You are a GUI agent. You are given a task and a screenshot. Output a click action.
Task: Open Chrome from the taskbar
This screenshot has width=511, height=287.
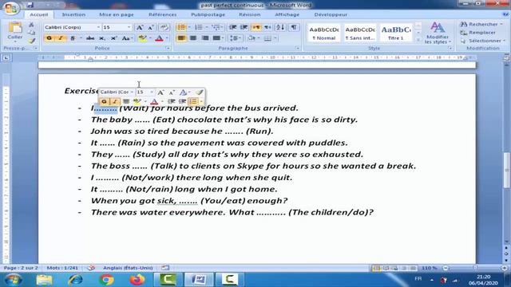106,280
